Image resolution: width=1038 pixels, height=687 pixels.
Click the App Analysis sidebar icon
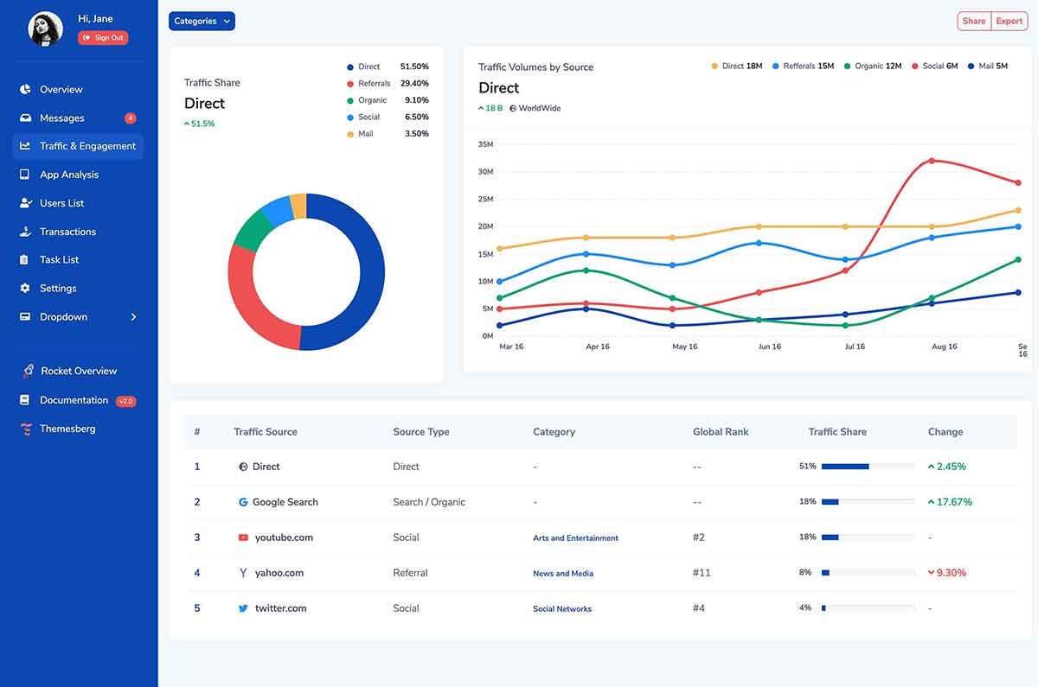tap(25, 175)
